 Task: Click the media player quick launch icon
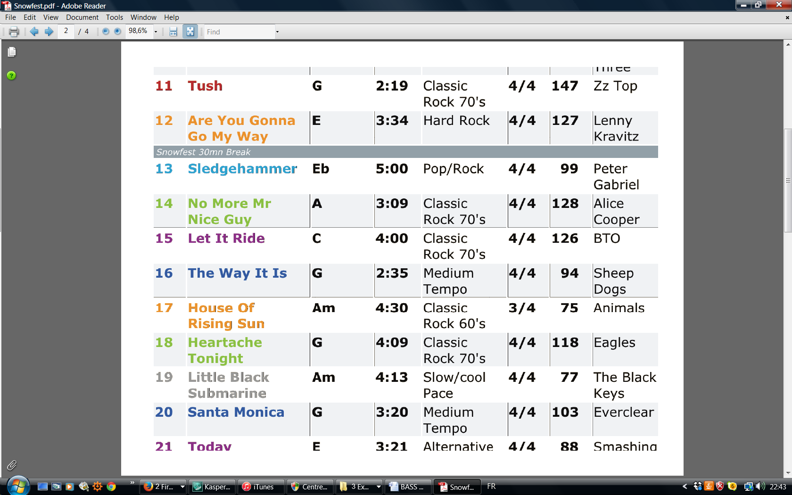click(70, 487)
